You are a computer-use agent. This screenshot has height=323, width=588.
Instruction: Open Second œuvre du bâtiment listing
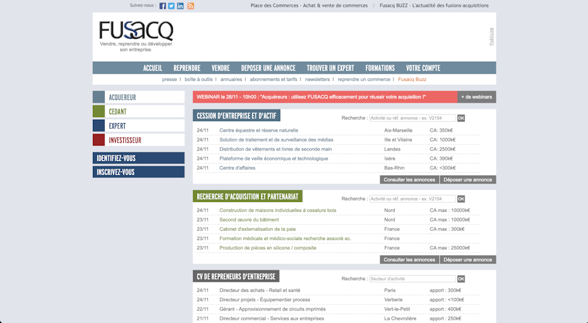[249, 220]
